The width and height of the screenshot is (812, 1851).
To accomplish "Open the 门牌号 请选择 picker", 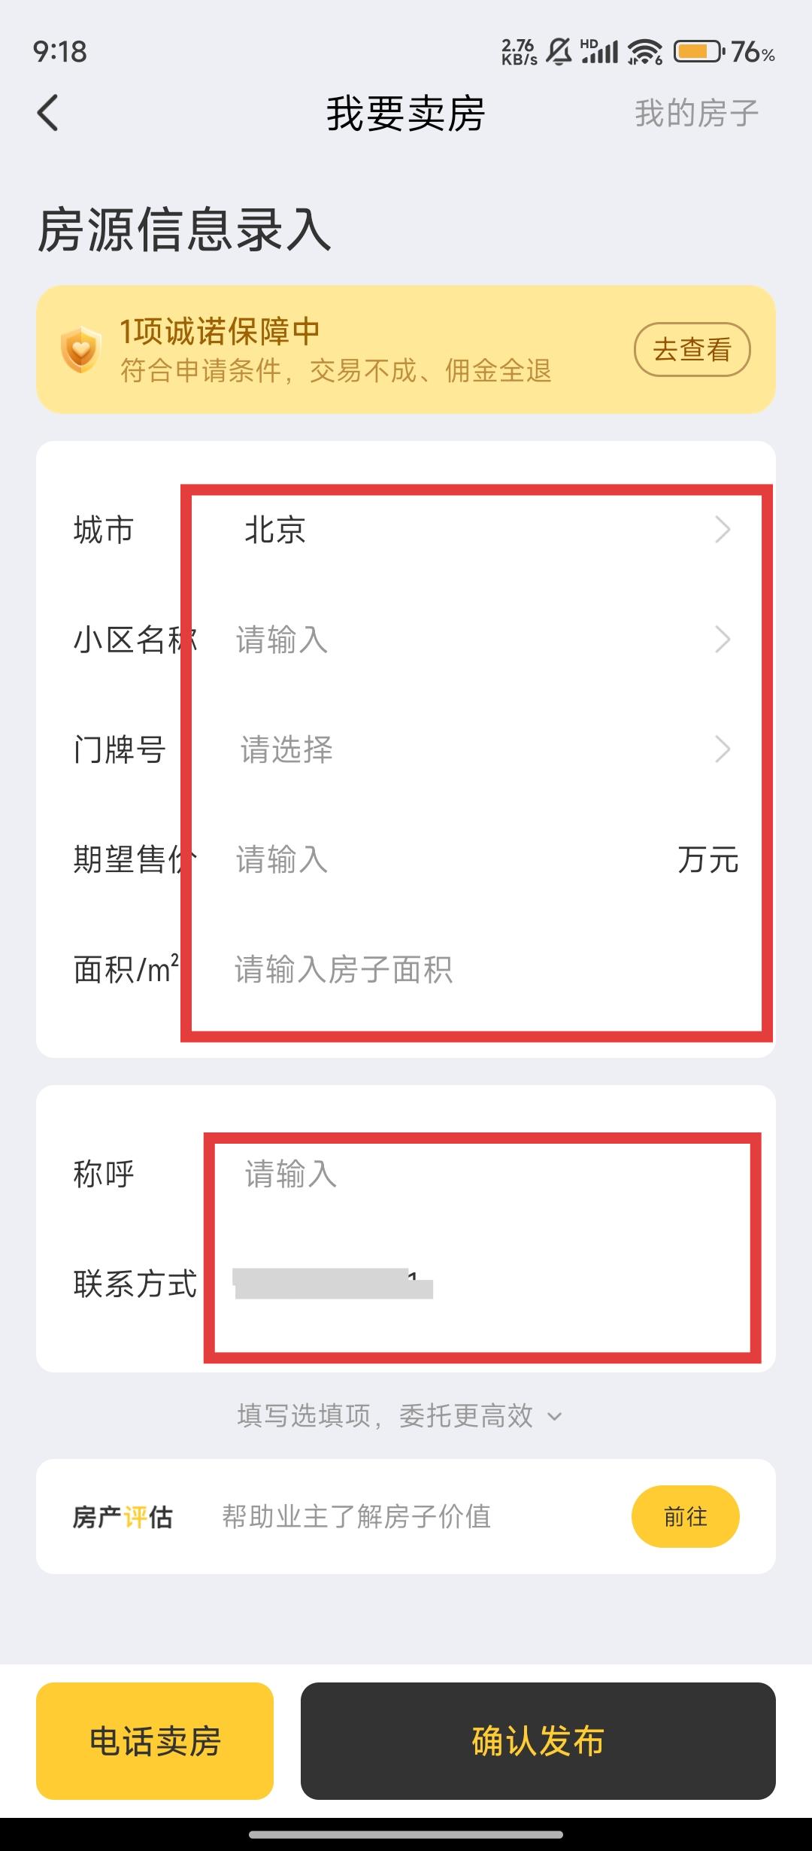I will coord(481,749).
